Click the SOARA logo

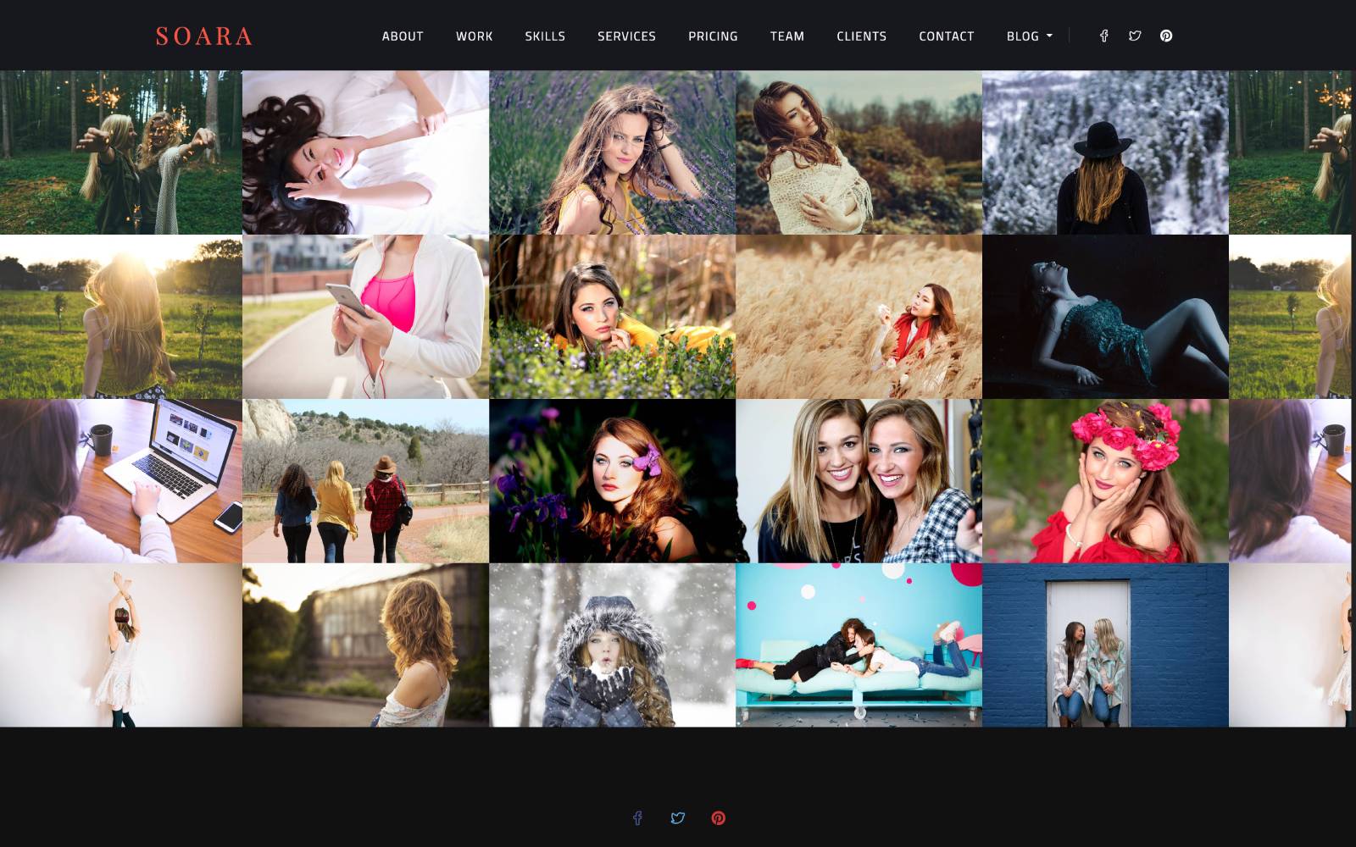tap(204, 36)
